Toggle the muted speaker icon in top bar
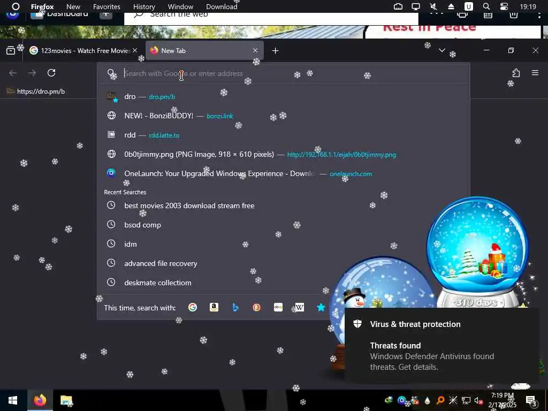This screenshot has height=411, width=548. (433, 6)
